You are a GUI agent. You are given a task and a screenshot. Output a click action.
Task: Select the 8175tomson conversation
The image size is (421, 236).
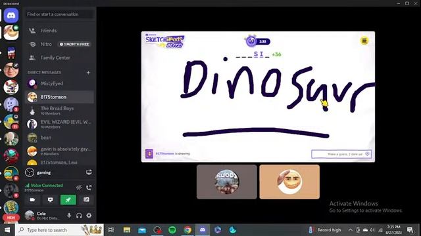point(59,97)
